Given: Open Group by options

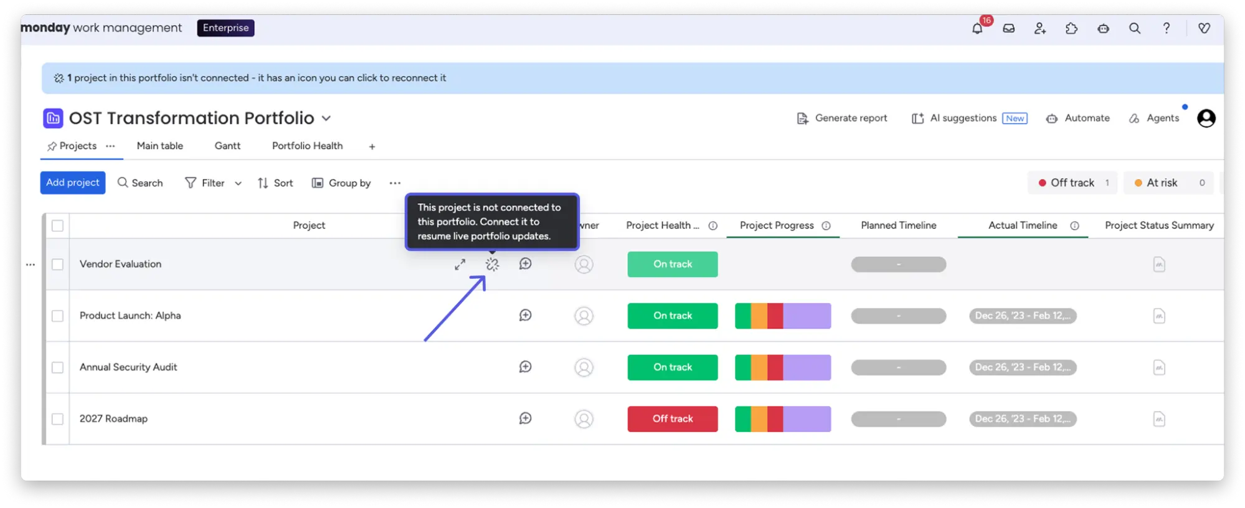Looking at the screenshot, I should pos(341,183).
